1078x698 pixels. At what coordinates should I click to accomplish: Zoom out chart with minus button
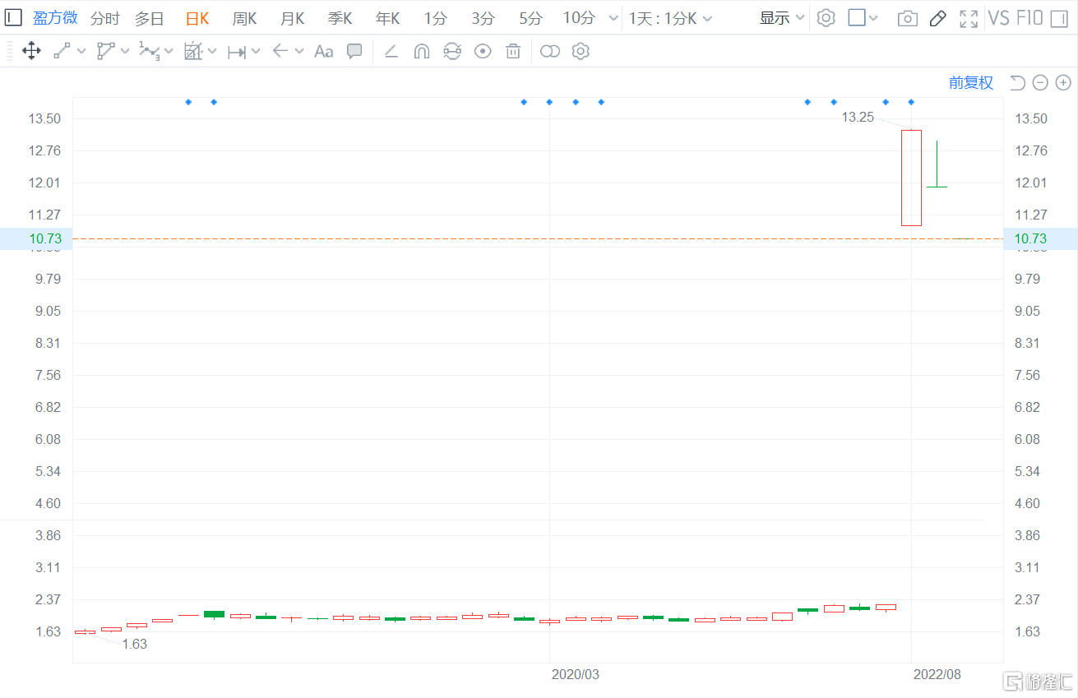tap(1040, 82)
